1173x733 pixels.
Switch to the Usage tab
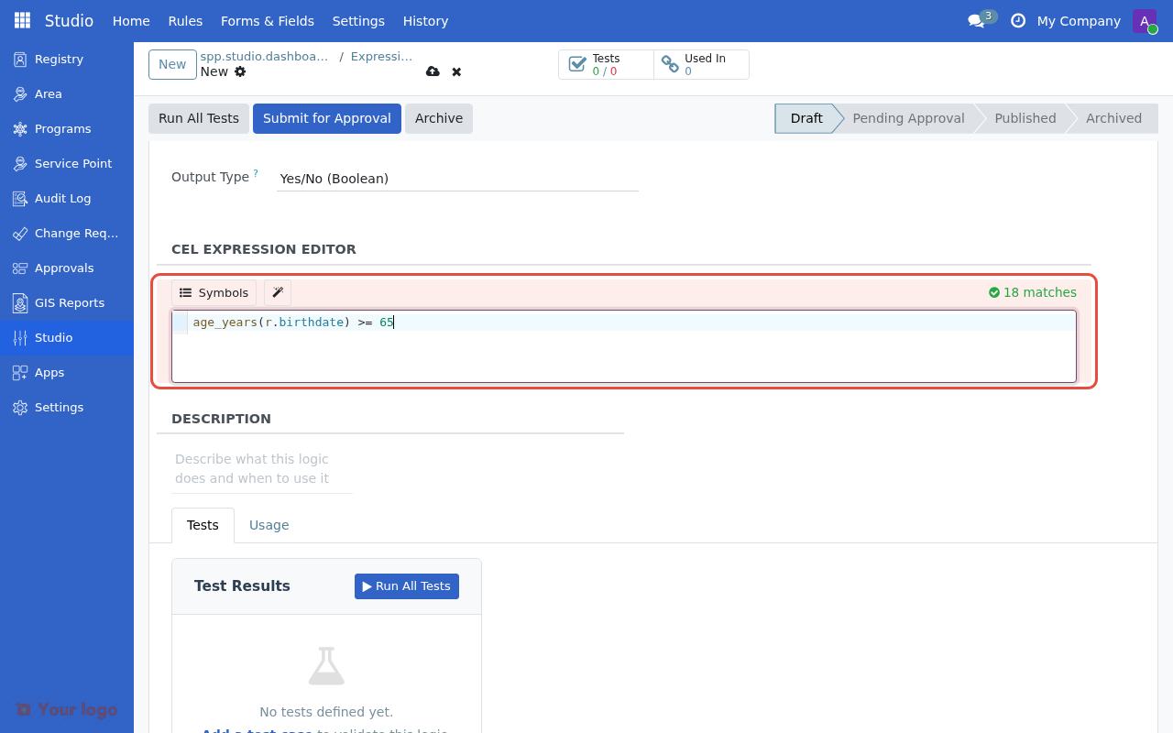click(269, 524)
